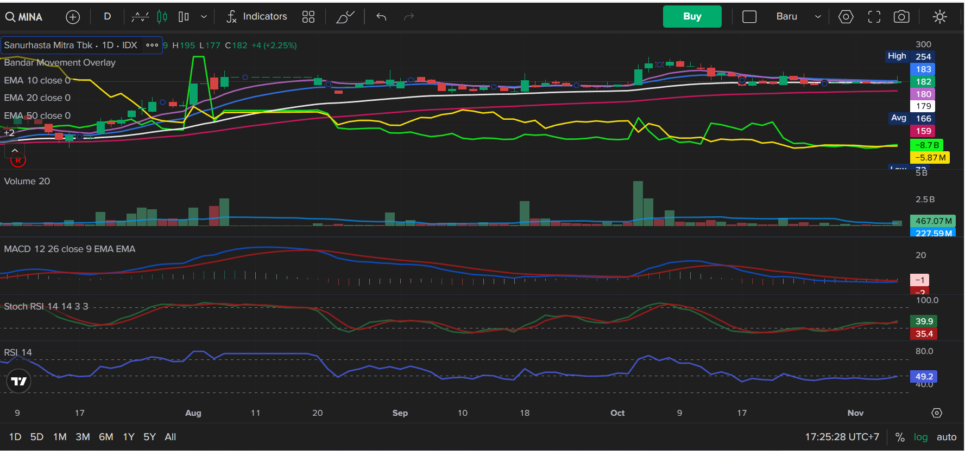Screen dimensions: 965x451
Task: Switch theme using the sun icon
Action: pyautogui.click(x=939, y=17)
